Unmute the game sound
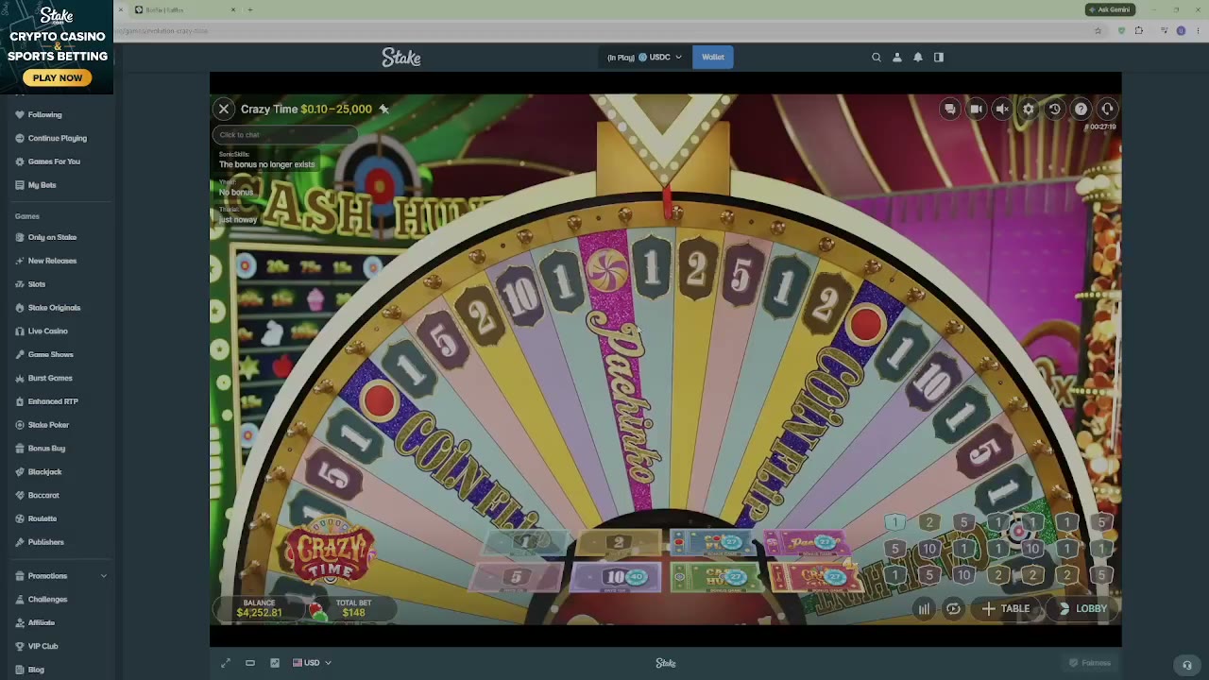1209x680 pixels. 1002,109
